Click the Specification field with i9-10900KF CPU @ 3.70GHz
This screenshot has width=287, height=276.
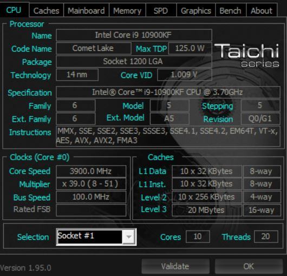(168, 92)
